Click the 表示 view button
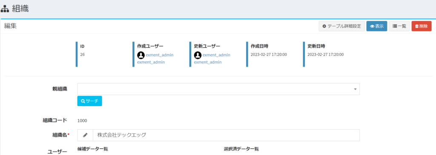Viewport: 436px width, 155px height. (376, 26)
